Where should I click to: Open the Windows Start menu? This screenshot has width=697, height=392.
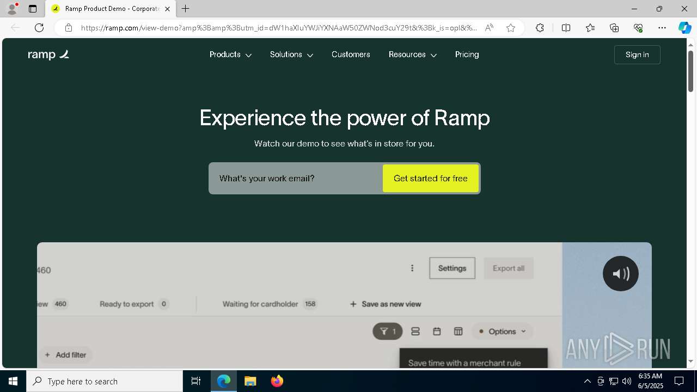coord(13,381)
